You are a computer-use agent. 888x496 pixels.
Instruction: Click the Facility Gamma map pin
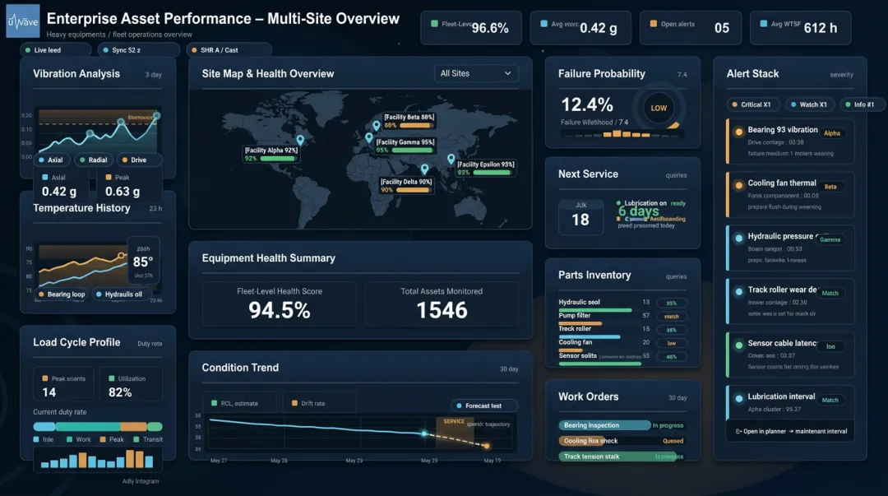click(x=369, y=137)
